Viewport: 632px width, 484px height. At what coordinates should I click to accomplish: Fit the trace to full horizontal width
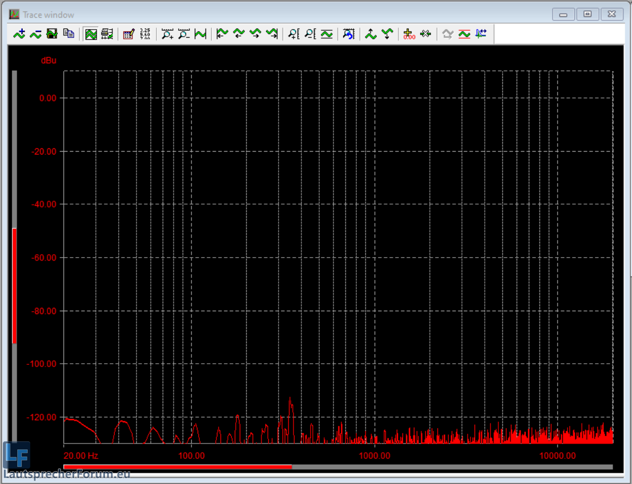click(200, 34)
